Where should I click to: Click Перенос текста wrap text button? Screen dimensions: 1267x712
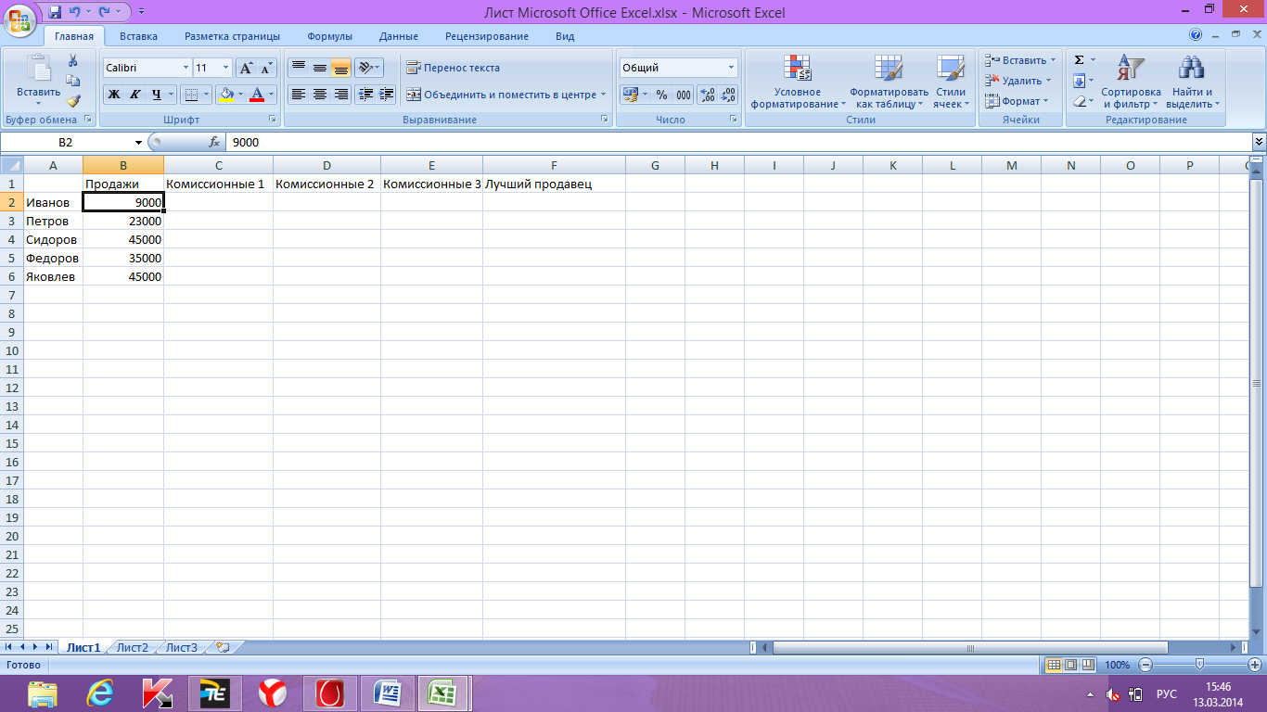454,68
